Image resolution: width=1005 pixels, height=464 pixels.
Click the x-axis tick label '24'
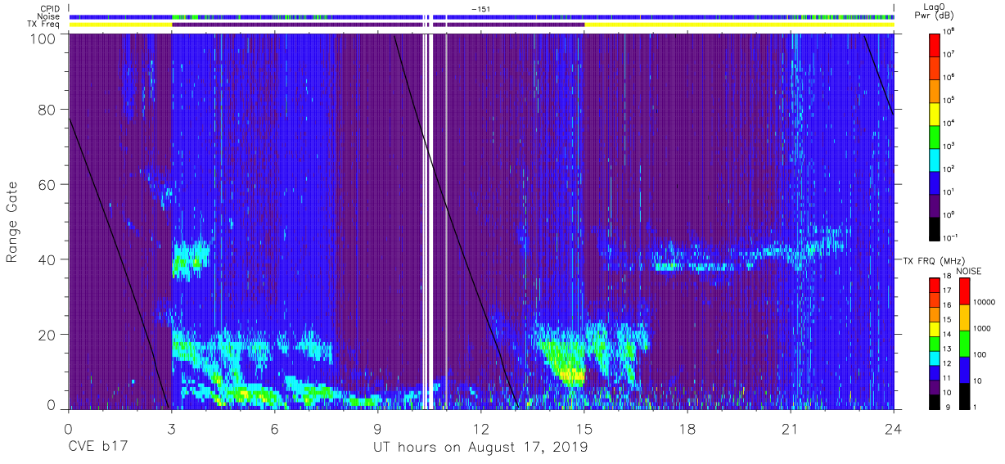[894, 429]
